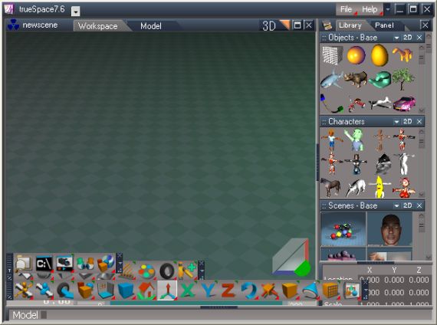Click the orange grid cube icon
The image size is (437, 325).
[x=330, y=291]
